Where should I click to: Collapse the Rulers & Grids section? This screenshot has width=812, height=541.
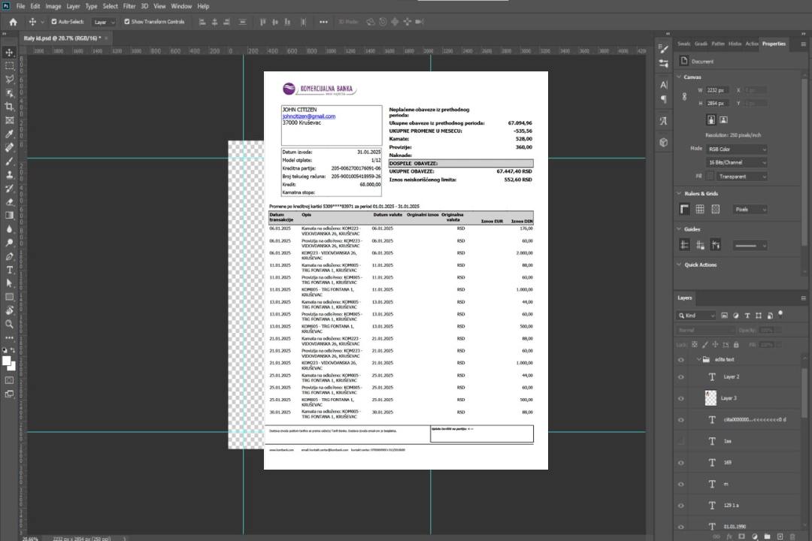point(679,193)
